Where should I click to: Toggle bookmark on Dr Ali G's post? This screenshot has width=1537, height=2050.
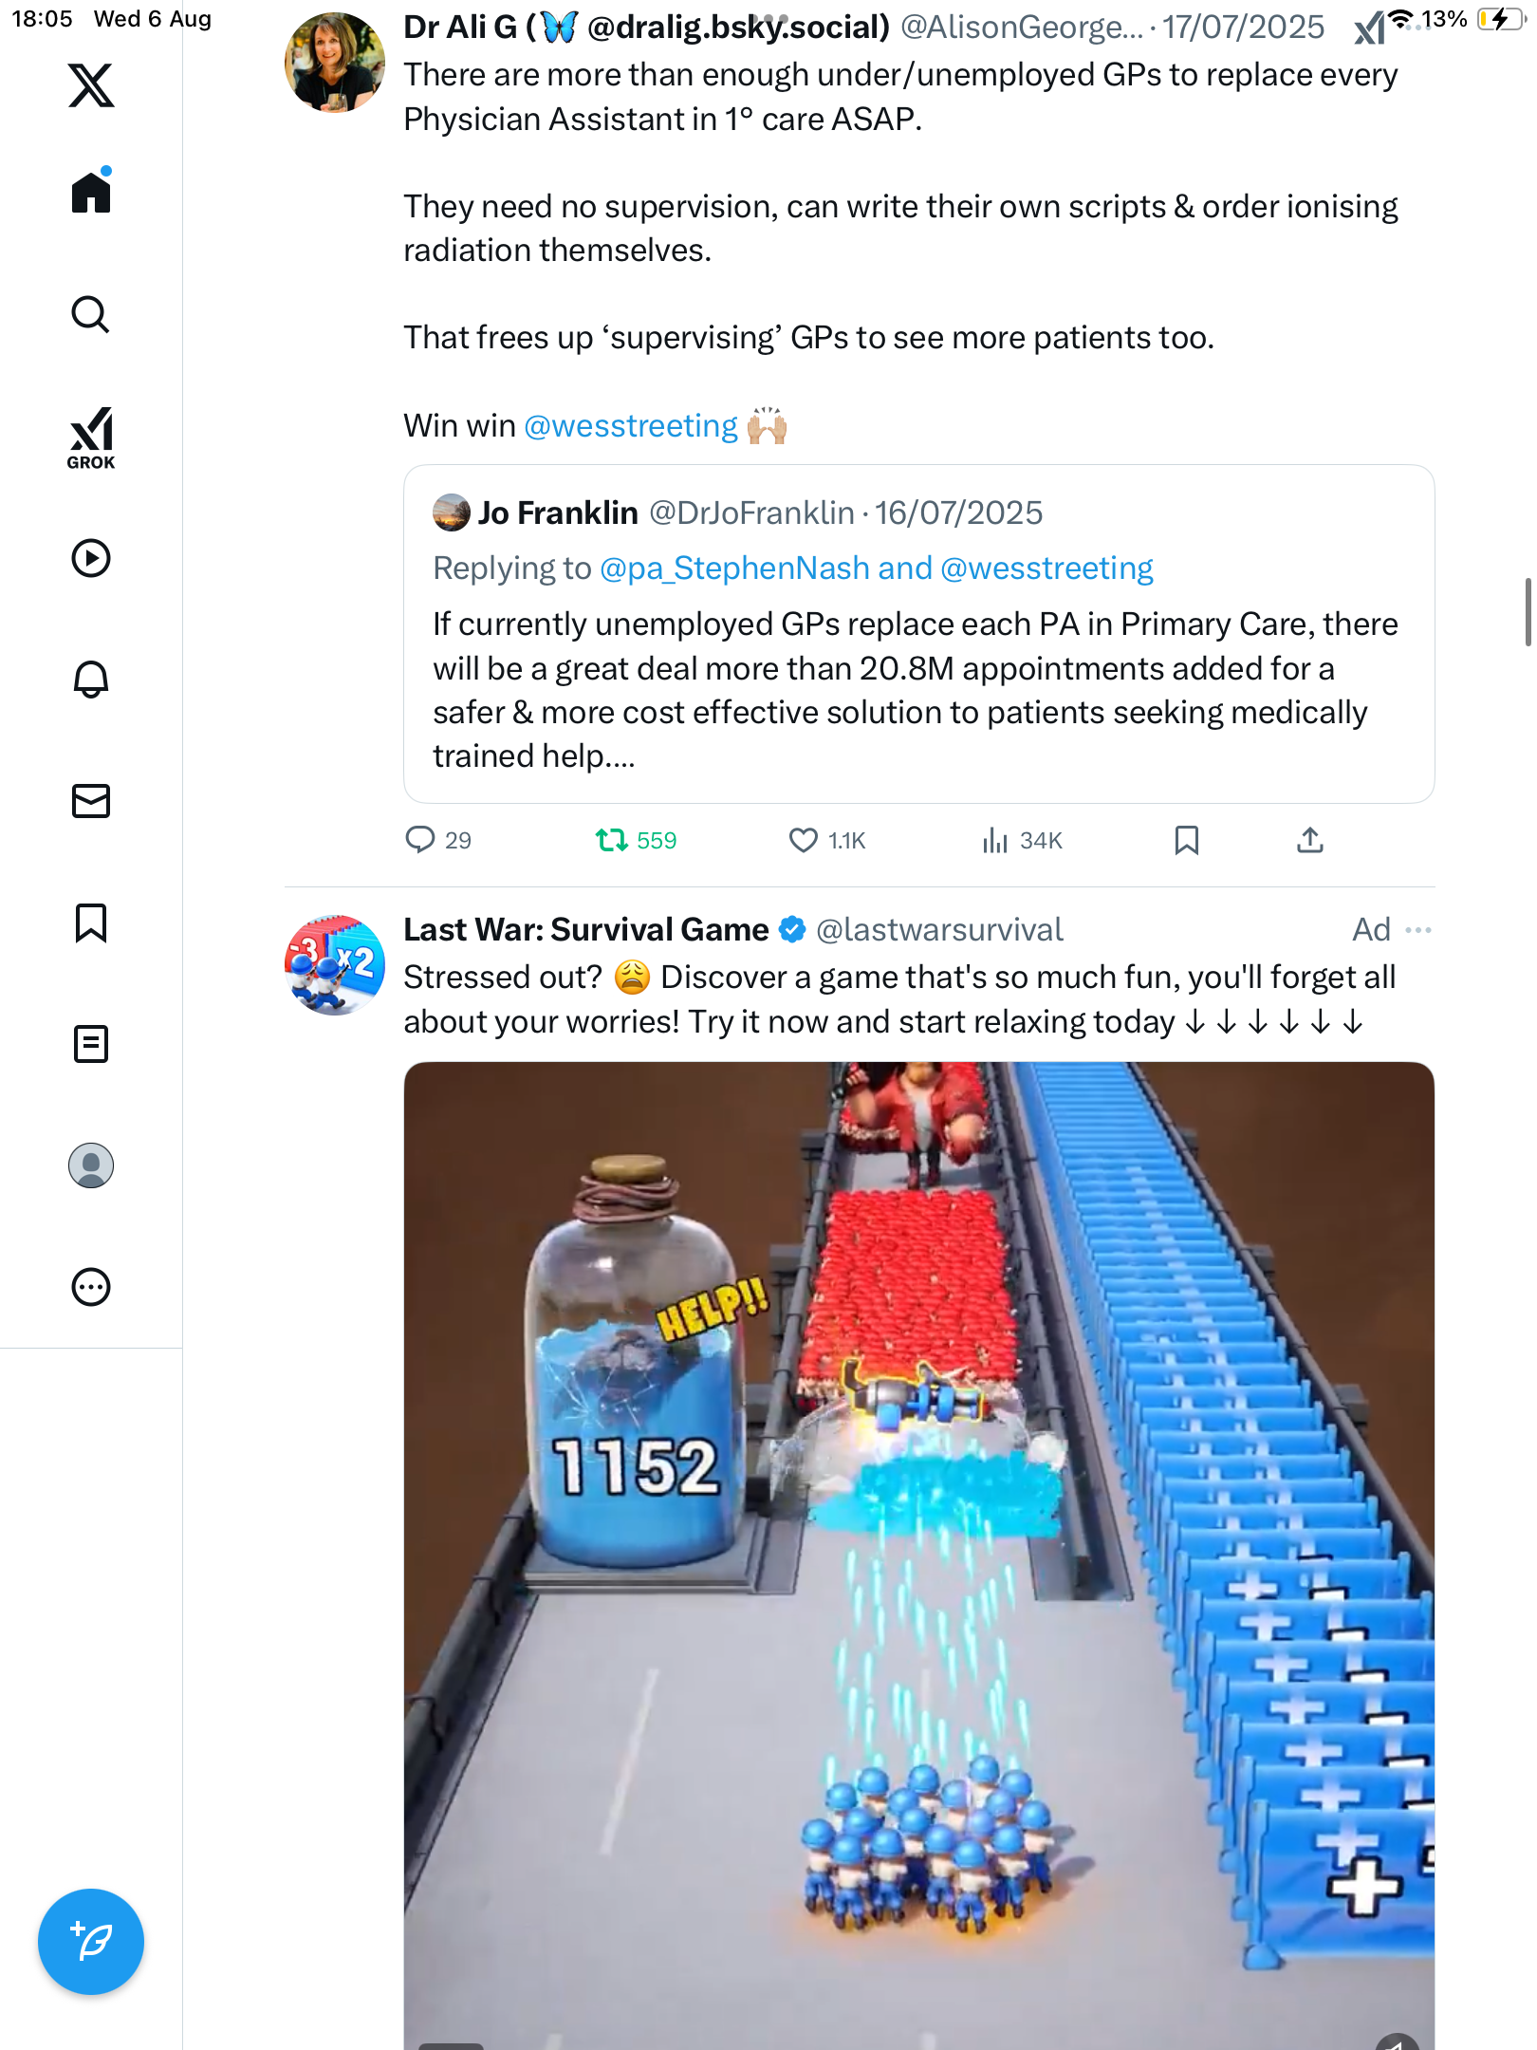(x=1186, y=840)
